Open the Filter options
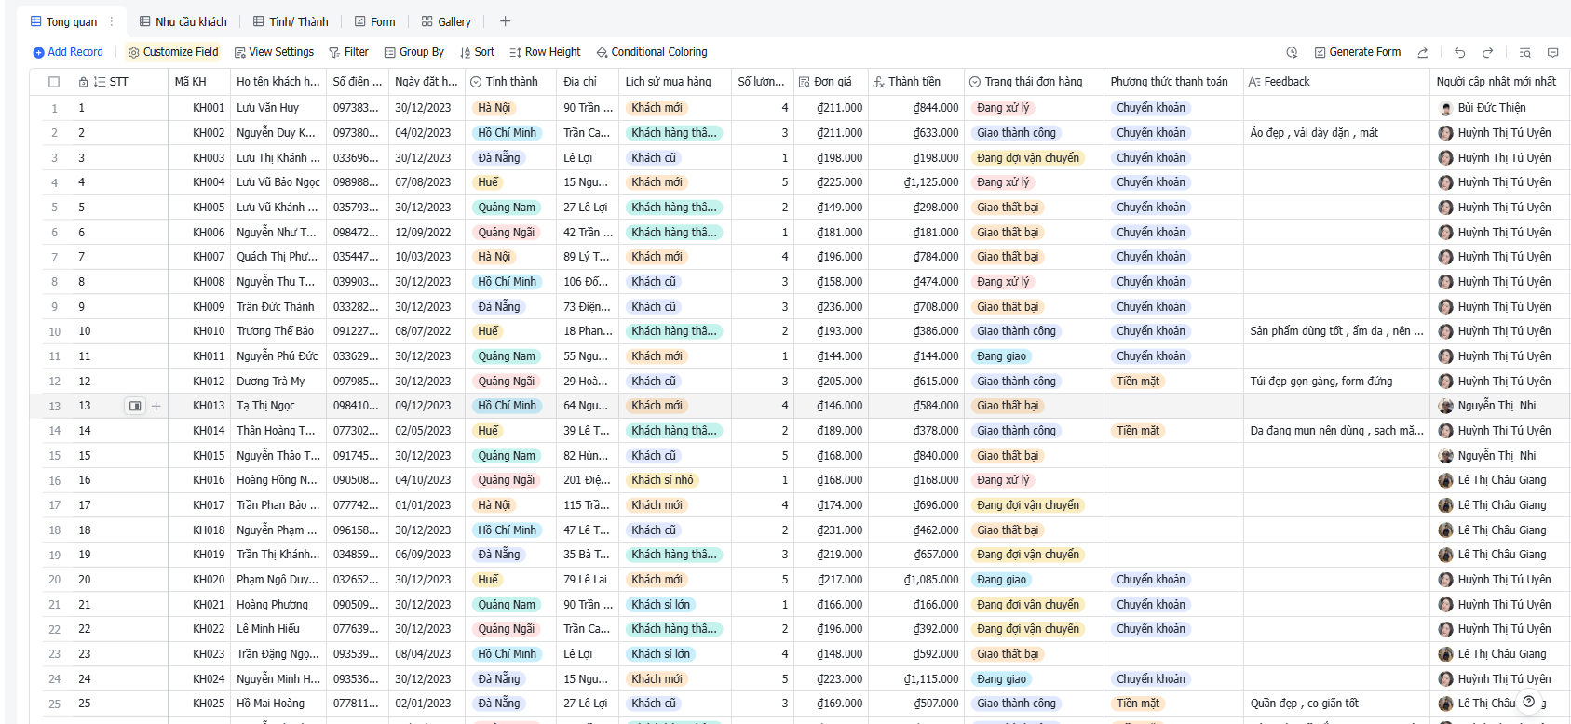1571x724 pixels. click(348, 52)
